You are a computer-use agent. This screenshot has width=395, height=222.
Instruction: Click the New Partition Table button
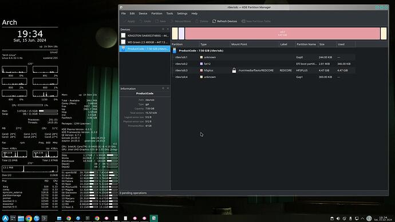[x=256, y=21]
